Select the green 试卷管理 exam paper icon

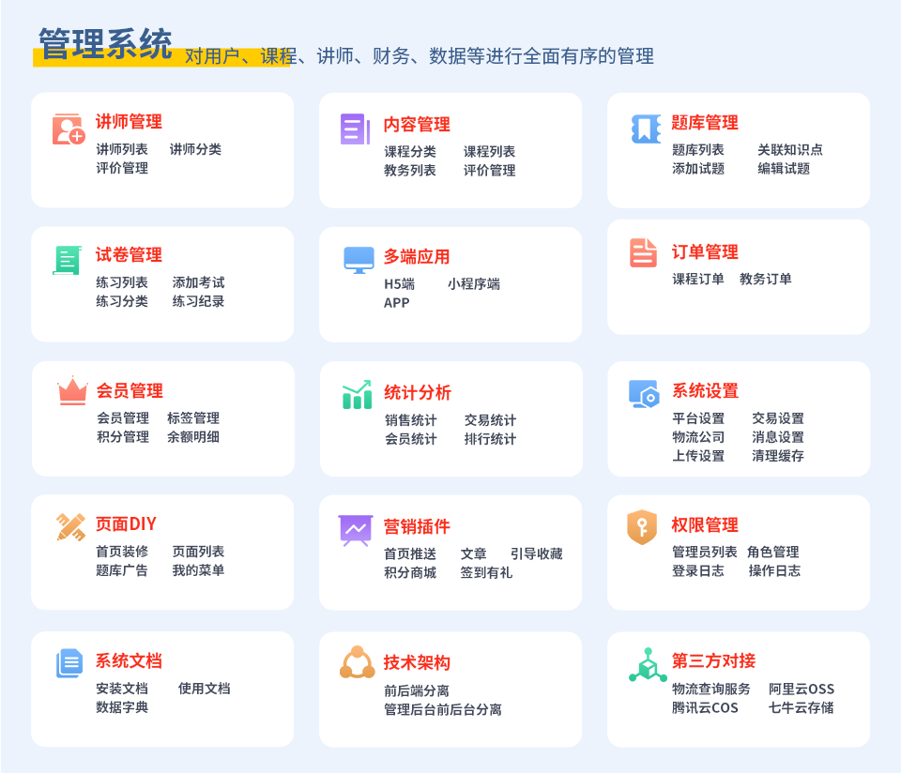pos(67,261)
